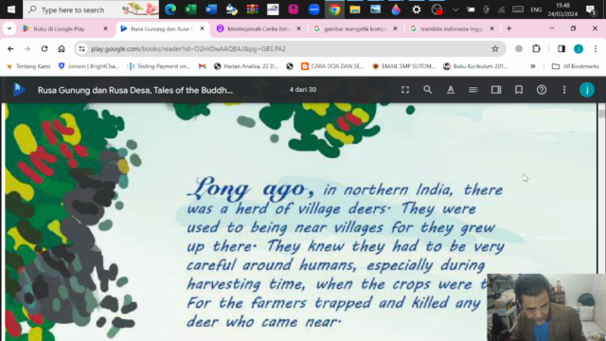Search inside the book
Viewport: 606px width, 341px height.
pos(427,90)
